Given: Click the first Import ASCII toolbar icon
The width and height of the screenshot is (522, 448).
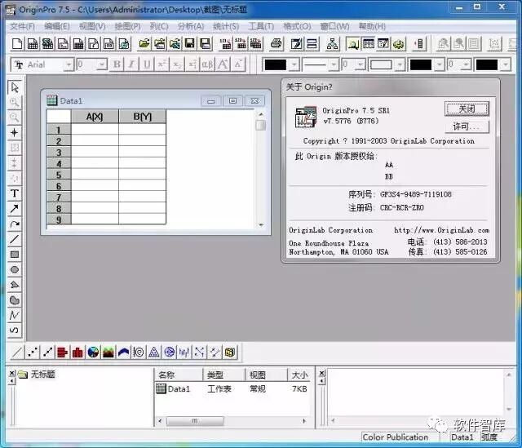Looking at the screenshot, I should tap(225, 43).
